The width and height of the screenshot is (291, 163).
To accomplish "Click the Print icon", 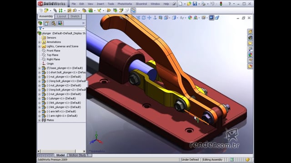I will point(203,4).
